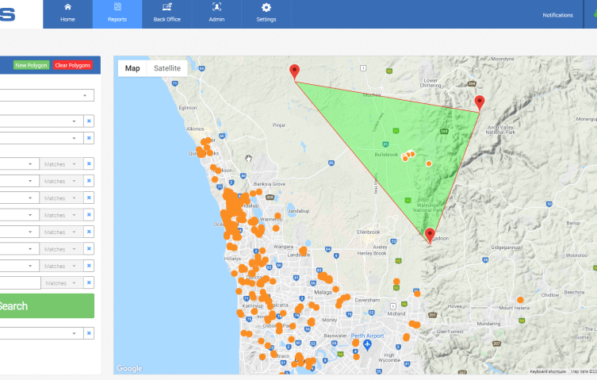Expand the dropdown below the Search button
The image size is (597, 380).
[x=41, y=333]
